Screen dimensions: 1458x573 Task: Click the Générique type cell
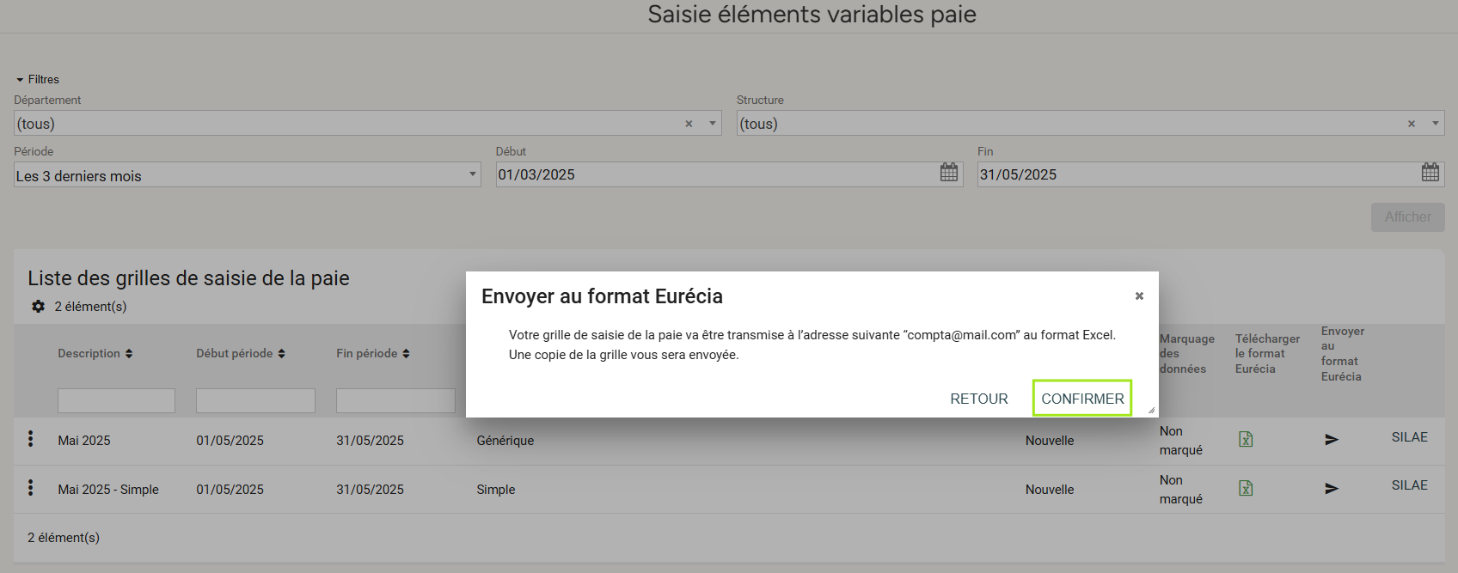505,441
